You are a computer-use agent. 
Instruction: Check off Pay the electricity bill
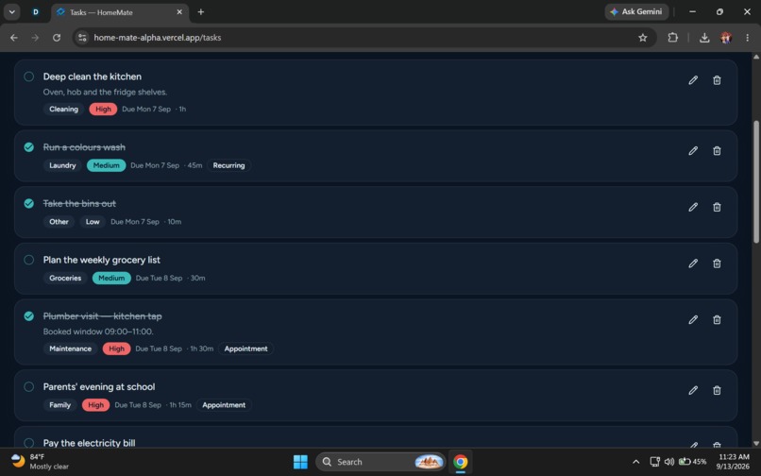pyautogui.click(x=29, y=443)
